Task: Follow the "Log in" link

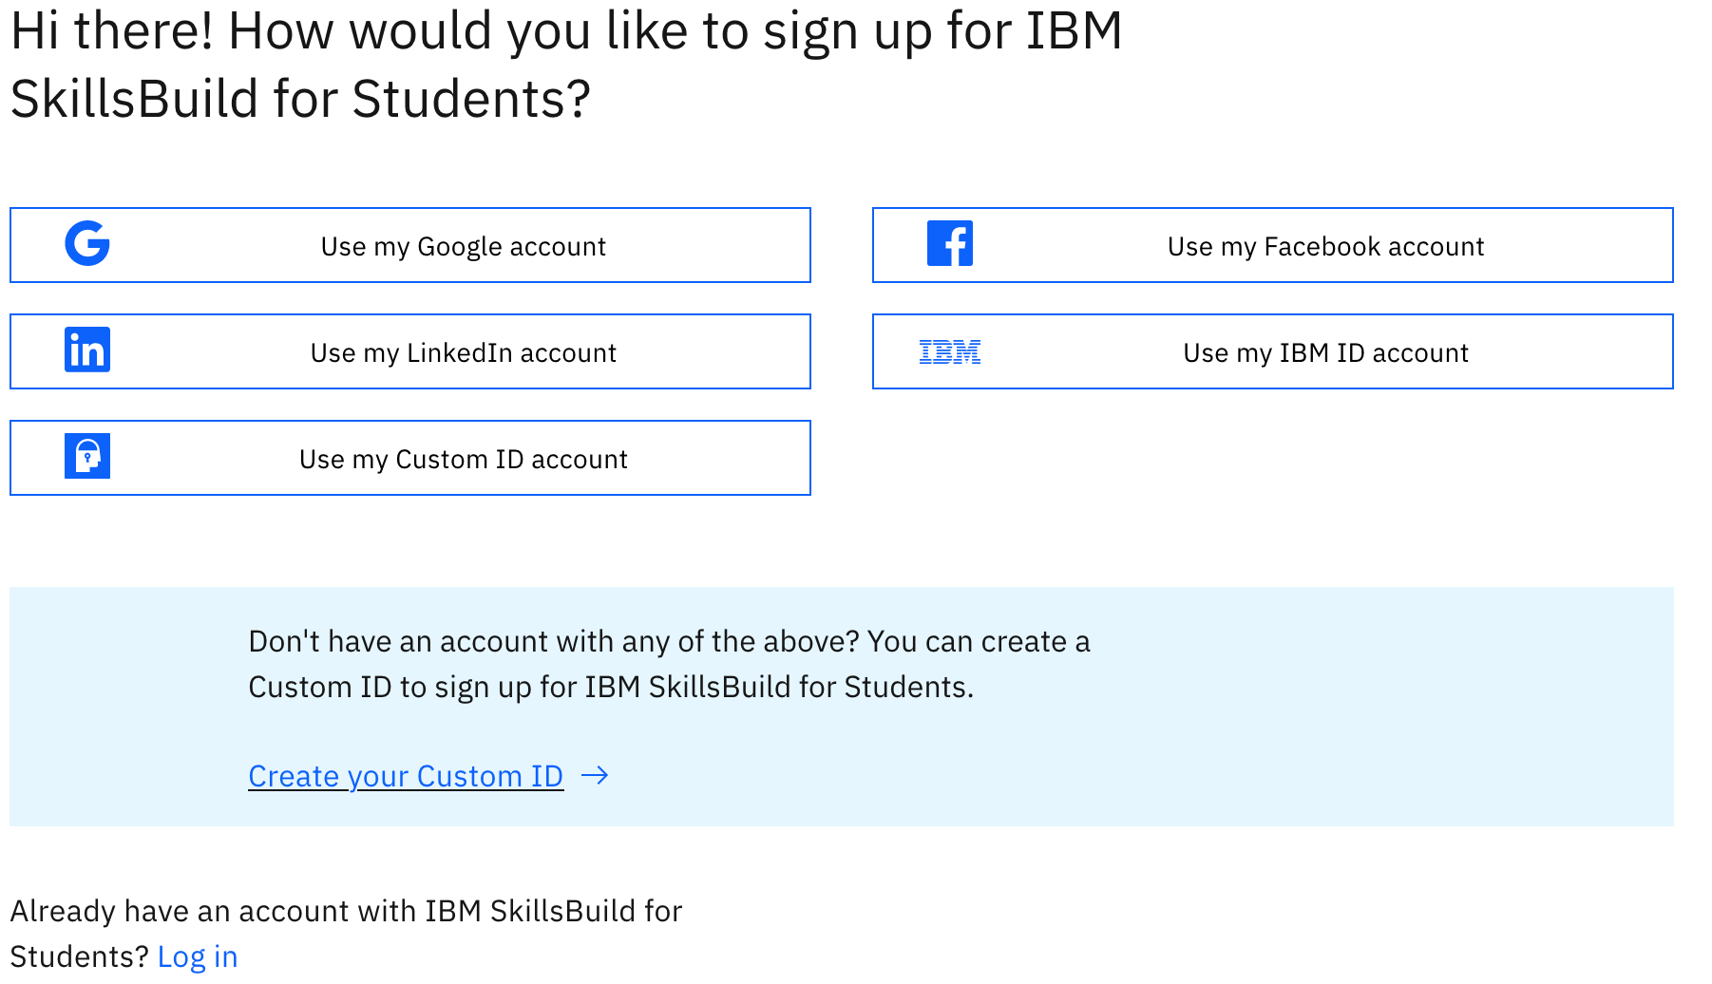Action: click(x=198, y=956)
